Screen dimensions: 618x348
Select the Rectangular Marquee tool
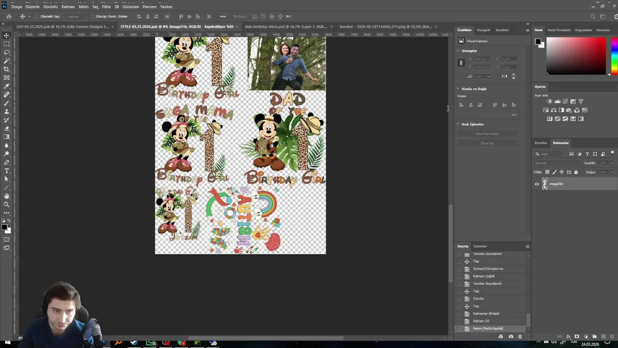coord(6,44)
